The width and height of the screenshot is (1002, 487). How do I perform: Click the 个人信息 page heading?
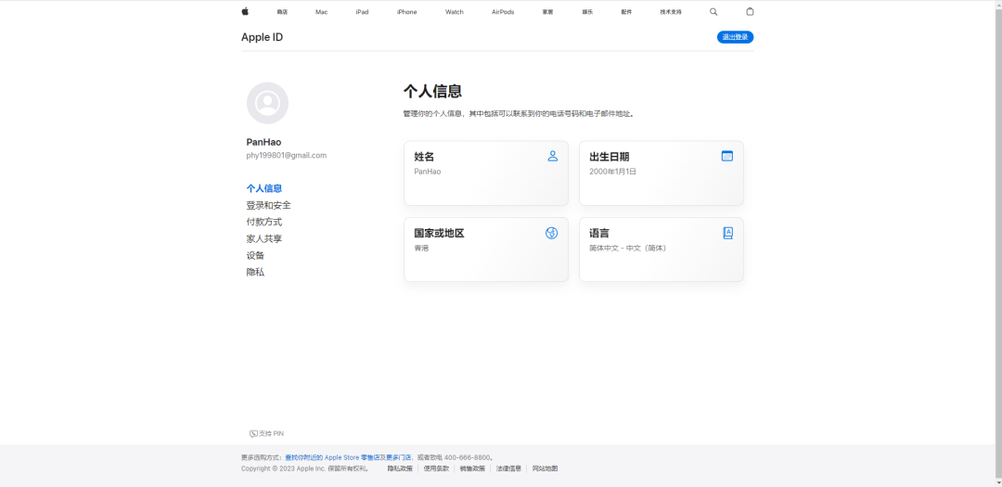coord(432,92)
